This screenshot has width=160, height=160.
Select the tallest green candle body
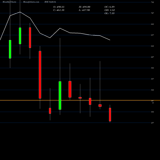[x=60, y=95]
